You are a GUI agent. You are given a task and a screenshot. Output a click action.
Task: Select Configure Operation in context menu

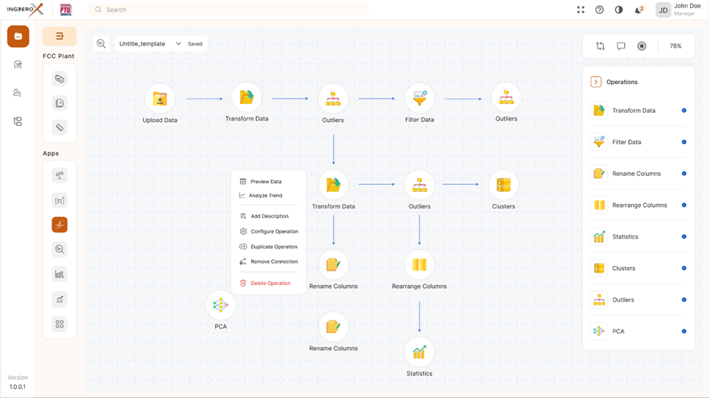[x=274, y=231]
